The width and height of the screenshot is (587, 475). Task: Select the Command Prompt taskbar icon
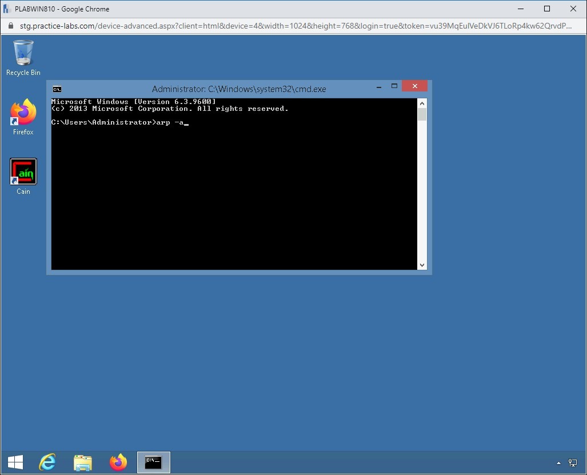click(x=153, y=462)
